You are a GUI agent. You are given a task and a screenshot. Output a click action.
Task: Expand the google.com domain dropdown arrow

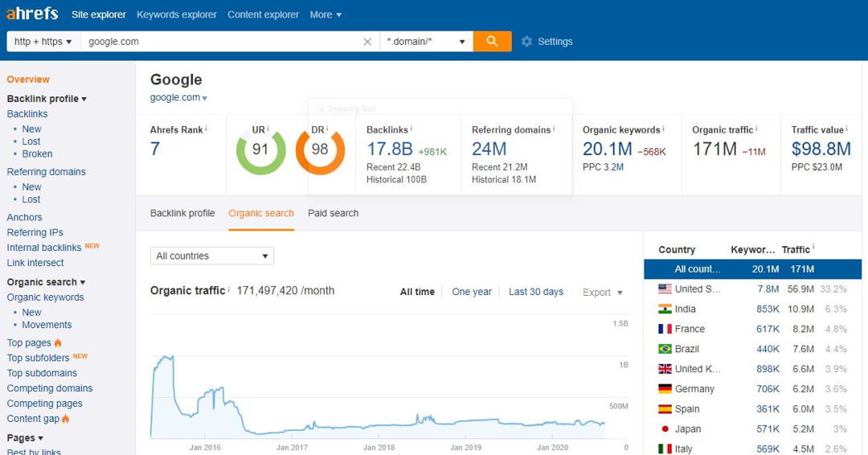204,99
